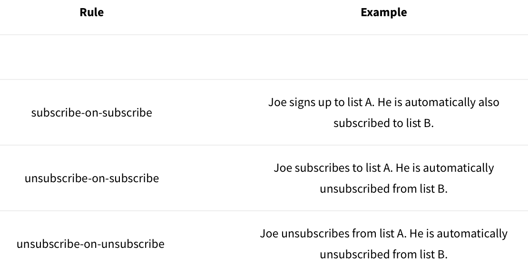
Task: Select the subscribe-on-subscribe rule cell
Action: 92,113
